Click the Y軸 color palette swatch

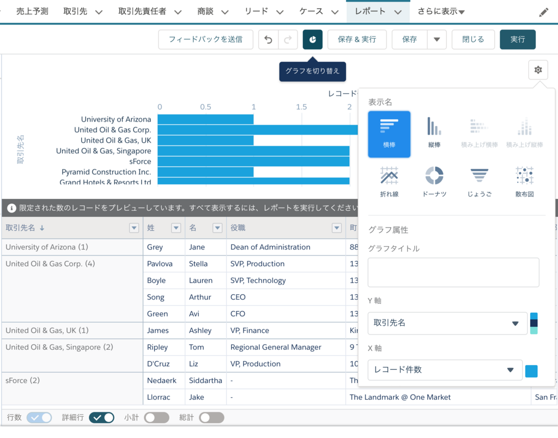click(x=533, y=324)
